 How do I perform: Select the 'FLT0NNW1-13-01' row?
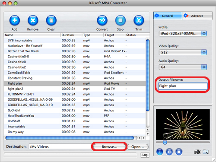tap(75, 94)
